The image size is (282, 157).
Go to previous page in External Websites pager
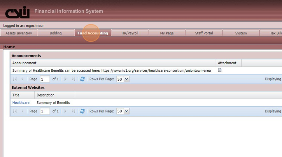22,111
